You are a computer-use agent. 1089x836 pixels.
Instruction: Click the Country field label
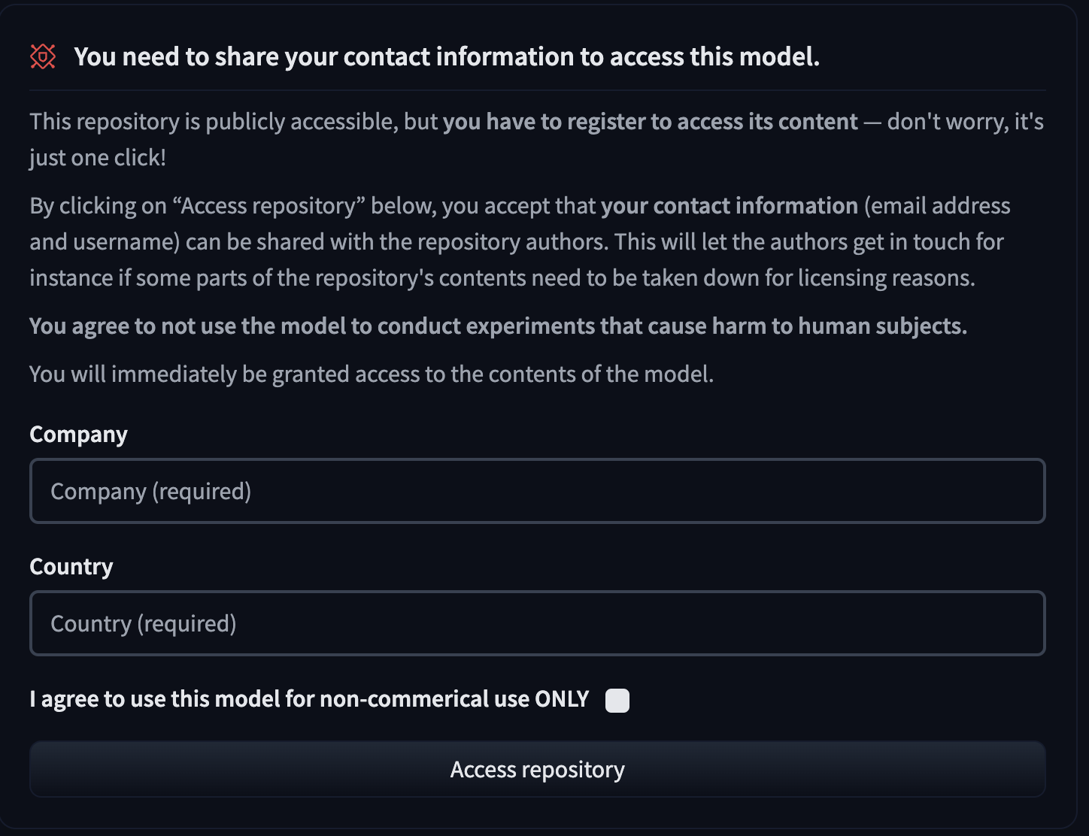pyautogui.click(x=71, y=566)
